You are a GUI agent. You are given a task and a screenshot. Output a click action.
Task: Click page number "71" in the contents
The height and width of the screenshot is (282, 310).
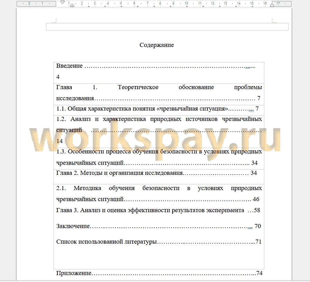coord(258,242)
